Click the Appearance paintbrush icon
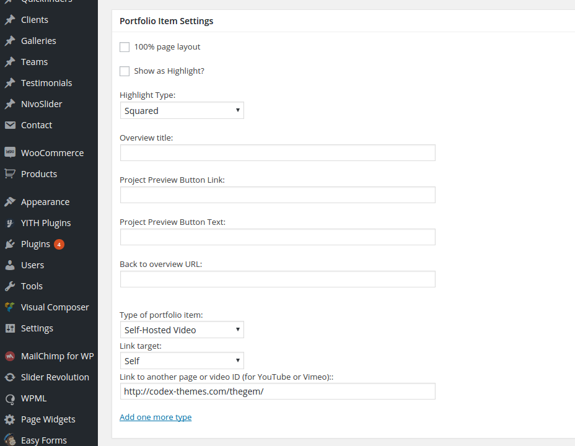Screen dimensions: 575x446 point(10,202)
